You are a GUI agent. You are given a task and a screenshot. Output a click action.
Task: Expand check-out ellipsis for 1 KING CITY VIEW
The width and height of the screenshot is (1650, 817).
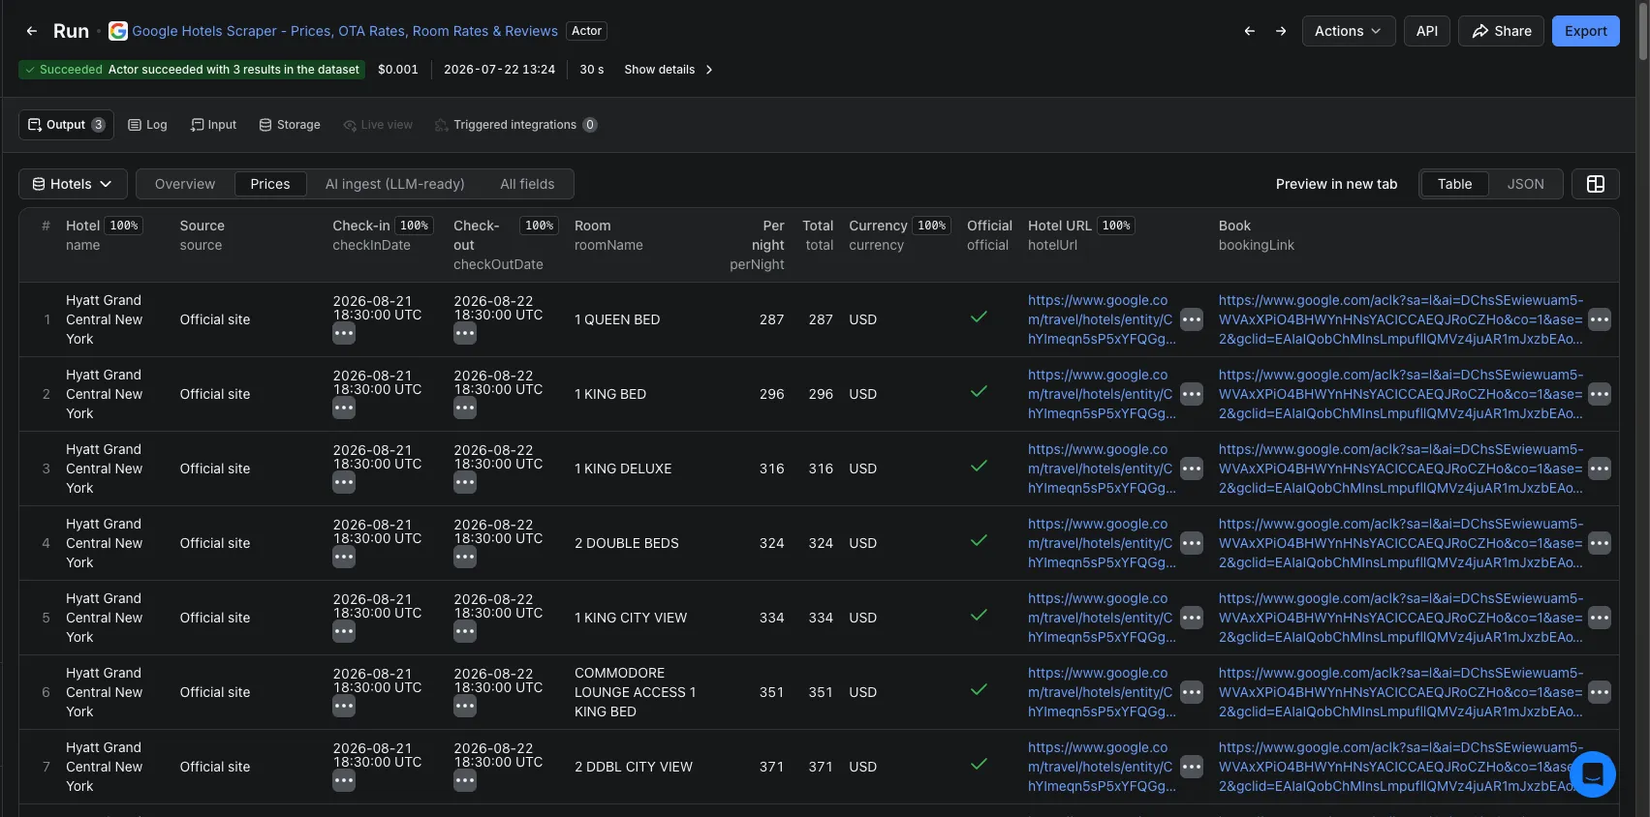click(x=465, y=632)
